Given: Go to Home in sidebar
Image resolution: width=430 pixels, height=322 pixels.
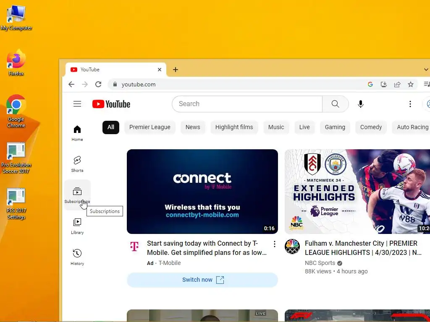Looking at the screenshot, I should point(77,133).
